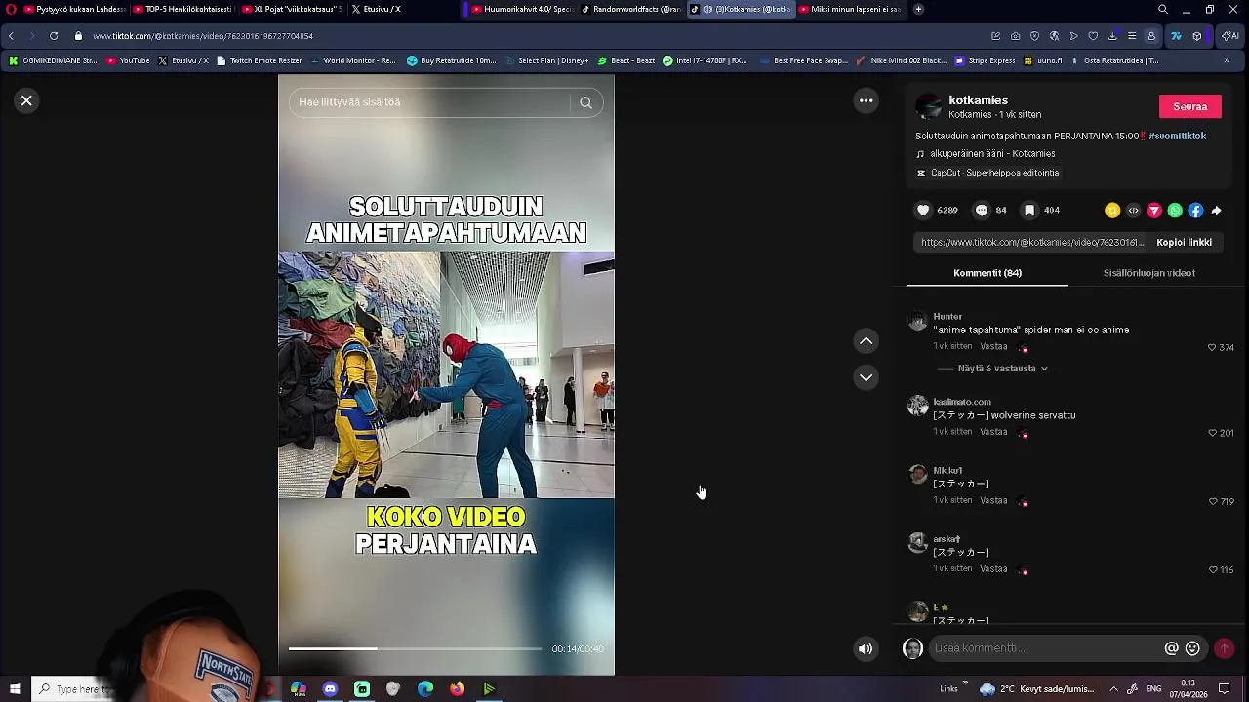Repost video using yellow repost icon

[x=1112, y=211]
